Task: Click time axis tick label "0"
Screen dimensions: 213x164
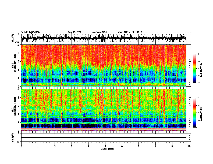Action: (21, 146)
